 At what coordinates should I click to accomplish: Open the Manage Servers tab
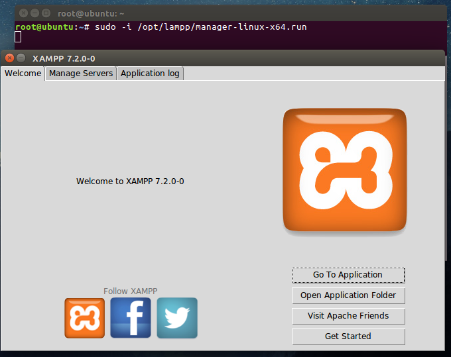pos(81,74)
